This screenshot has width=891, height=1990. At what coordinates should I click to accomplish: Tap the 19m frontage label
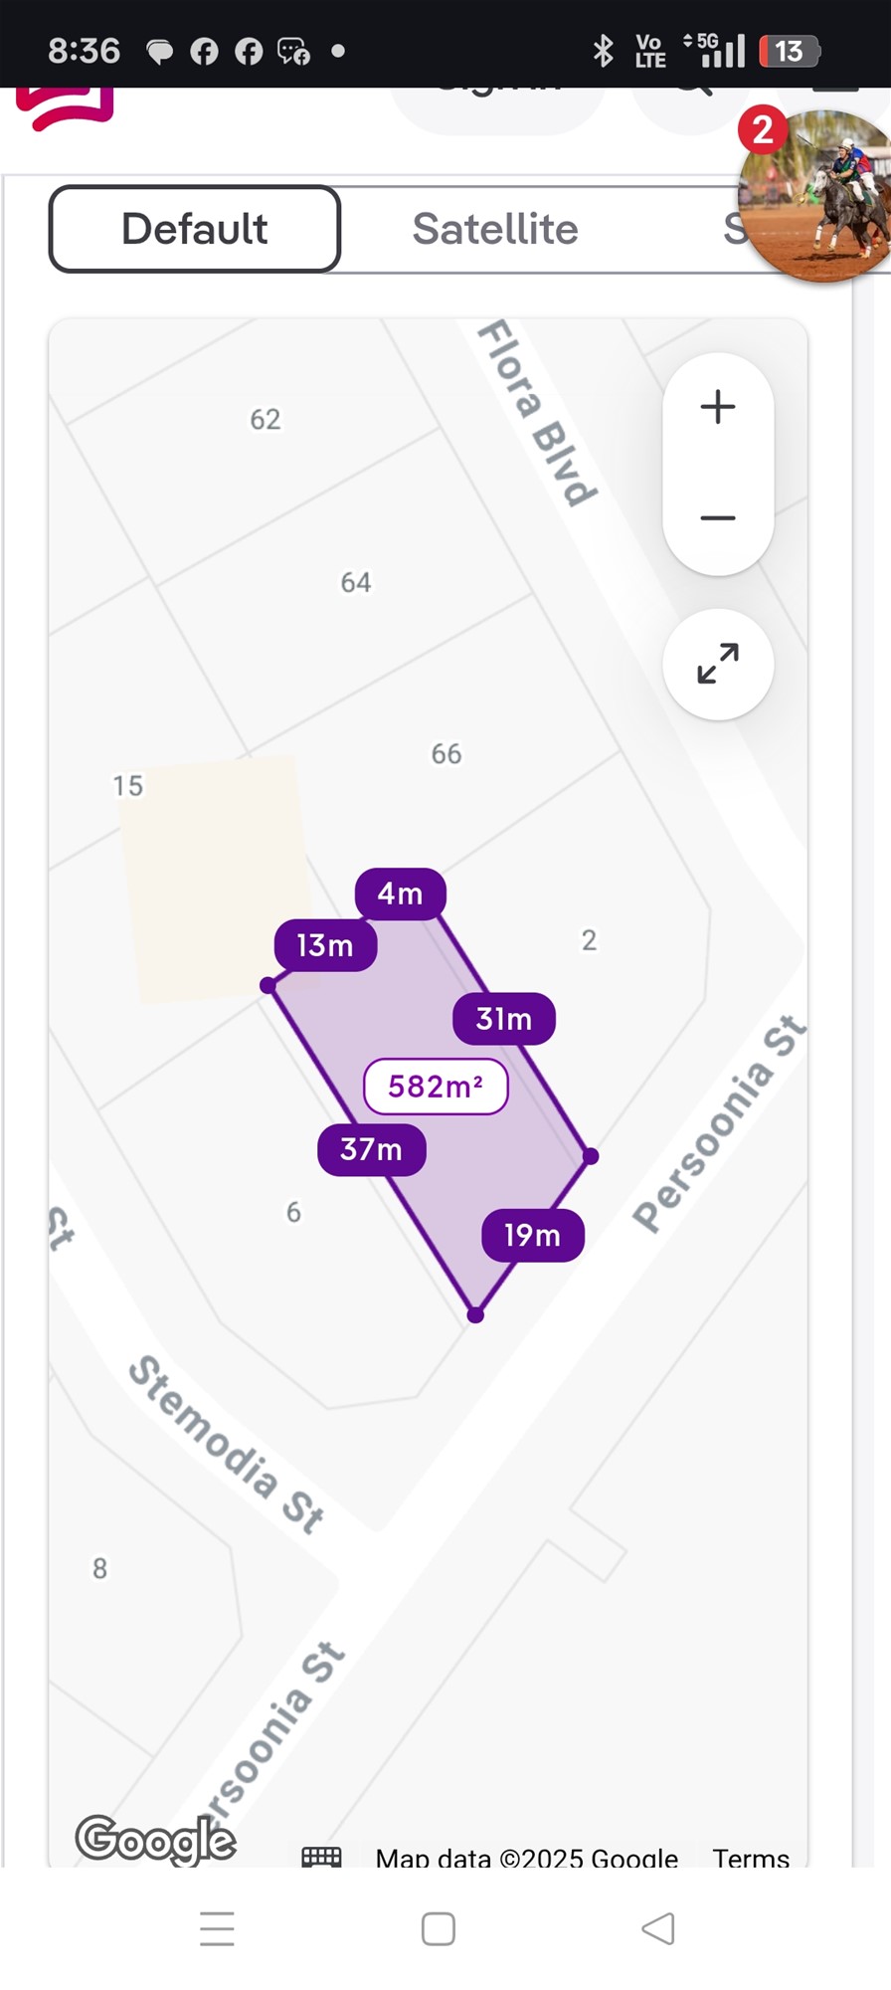coord(532,1236)
